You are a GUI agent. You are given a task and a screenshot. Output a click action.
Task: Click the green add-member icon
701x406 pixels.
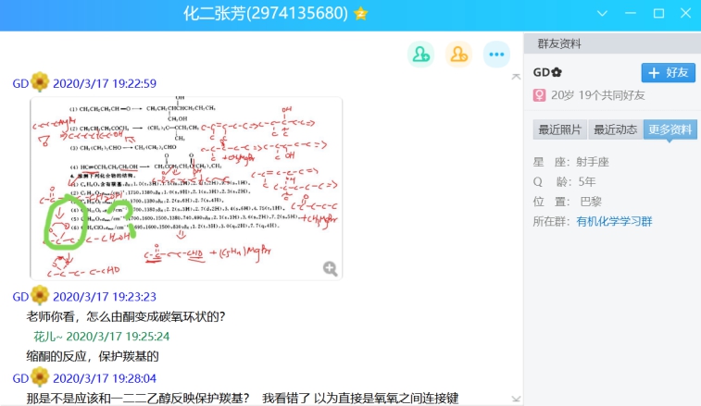coord(420,55)
